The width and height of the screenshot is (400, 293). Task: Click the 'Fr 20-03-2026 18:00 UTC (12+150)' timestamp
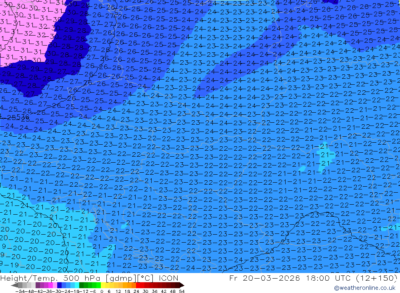pyautogui.click(x=313, y=278)
